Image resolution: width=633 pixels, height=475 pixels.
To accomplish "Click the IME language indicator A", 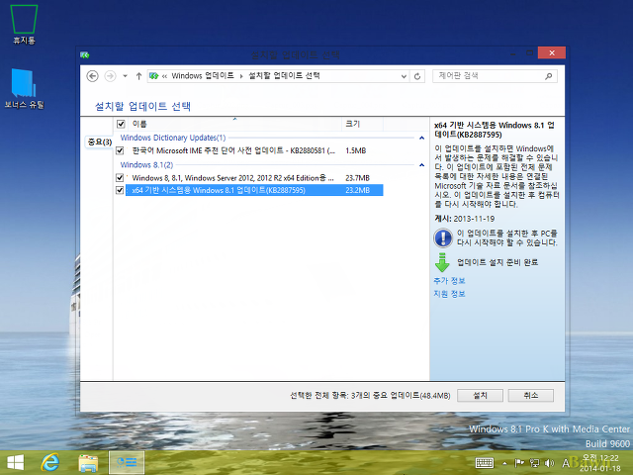I will [566, 463].
